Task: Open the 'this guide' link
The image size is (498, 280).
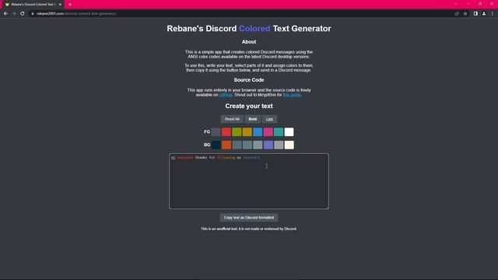Action: point(292,95)
